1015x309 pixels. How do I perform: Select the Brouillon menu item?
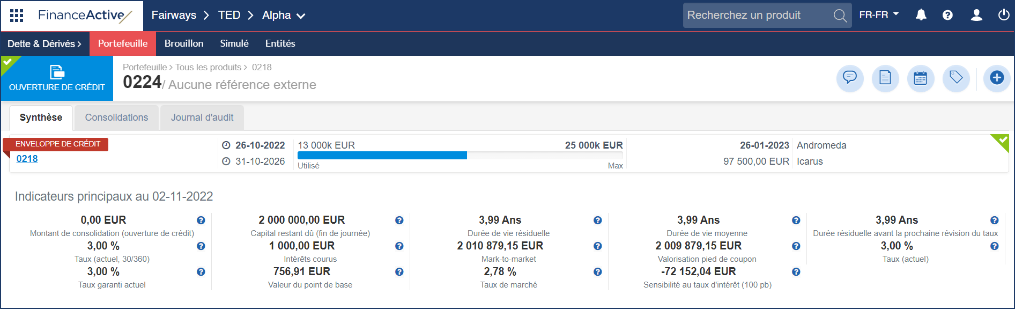(184, 44)
